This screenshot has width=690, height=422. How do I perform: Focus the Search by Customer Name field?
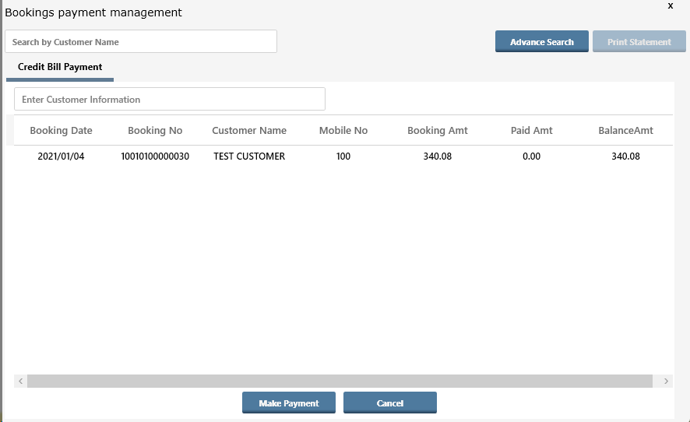click(x=141, y=41)
